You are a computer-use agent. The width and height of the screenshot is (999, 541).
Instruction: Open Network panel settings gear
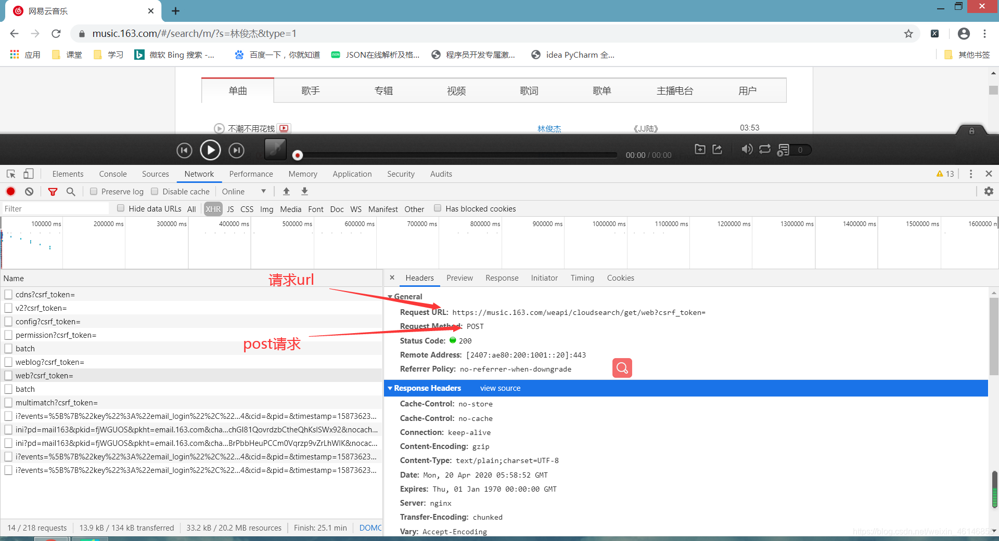pyautogui.click(x=989, y=191)
